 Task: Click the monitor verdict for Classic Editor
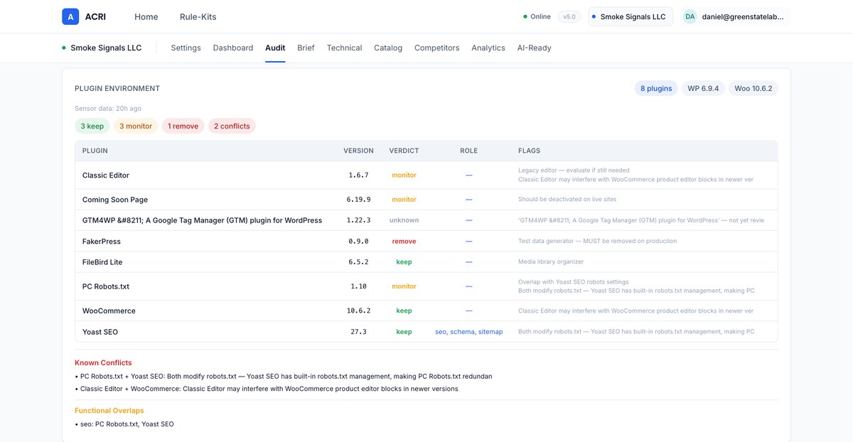[x=404, y=175]
